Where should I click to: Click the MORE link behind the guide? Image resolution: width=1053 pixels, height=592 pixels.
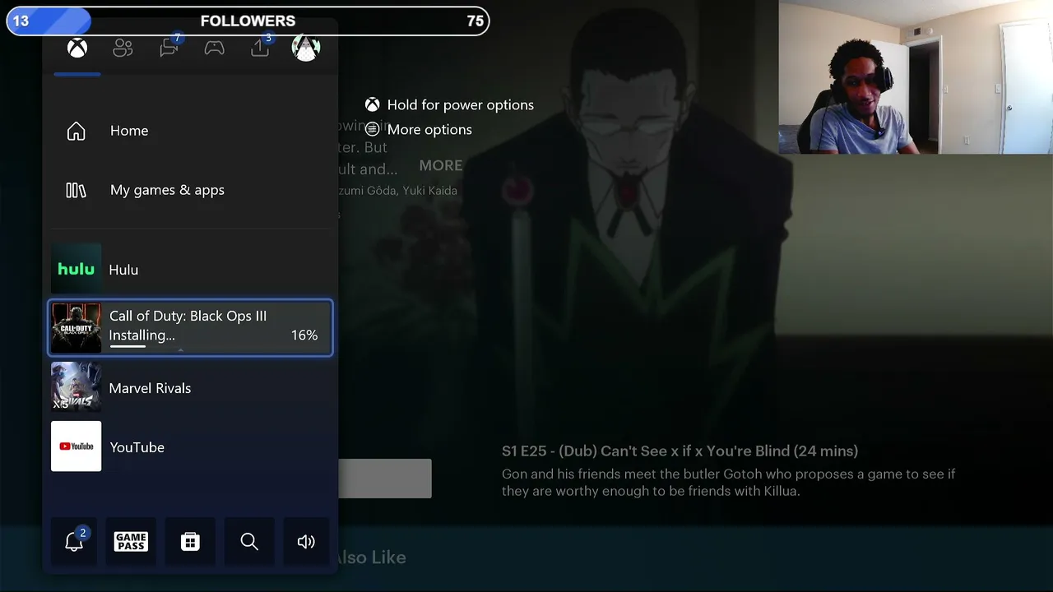[441, 165]
